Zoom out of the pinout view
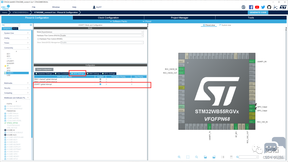Image resolution: width=288 pixels, height=162 pixels. pos(197,157)
